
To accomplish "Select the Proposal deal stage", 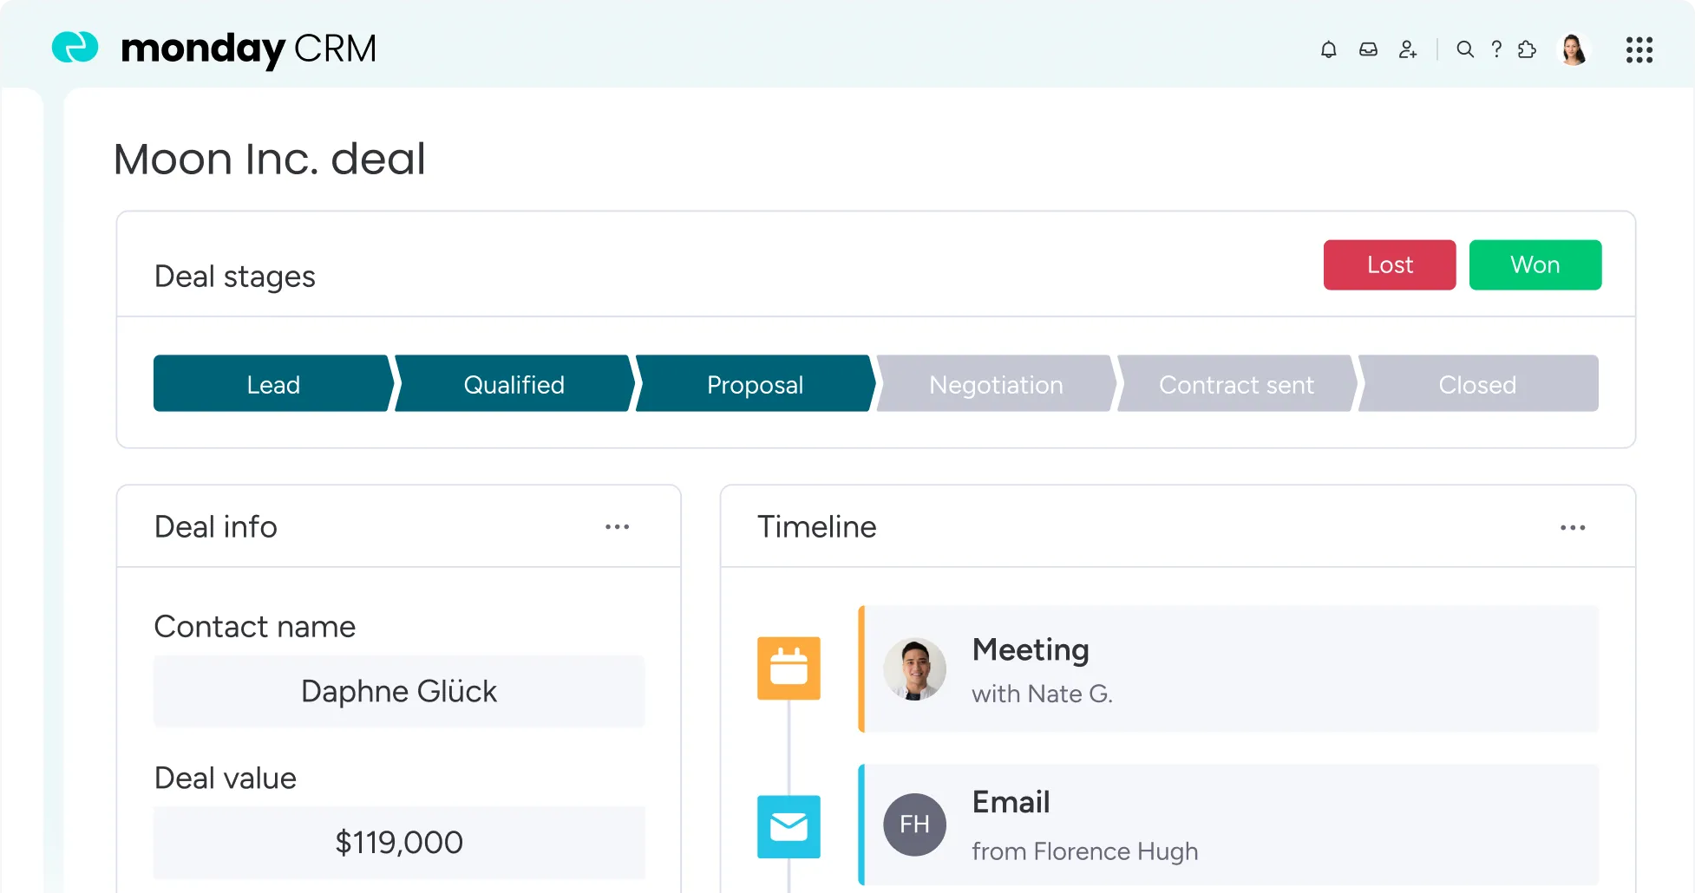I will tap(756, 383).
